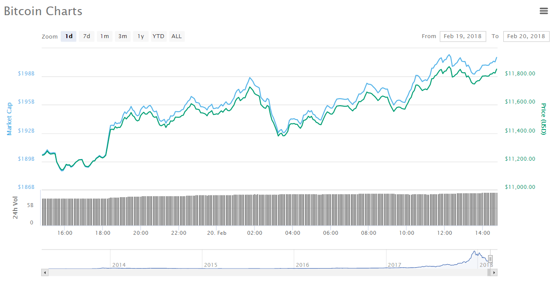Click the Bitcoin Charts heading
This screenshot has width=558, height=282.
[x=43, y=11]
